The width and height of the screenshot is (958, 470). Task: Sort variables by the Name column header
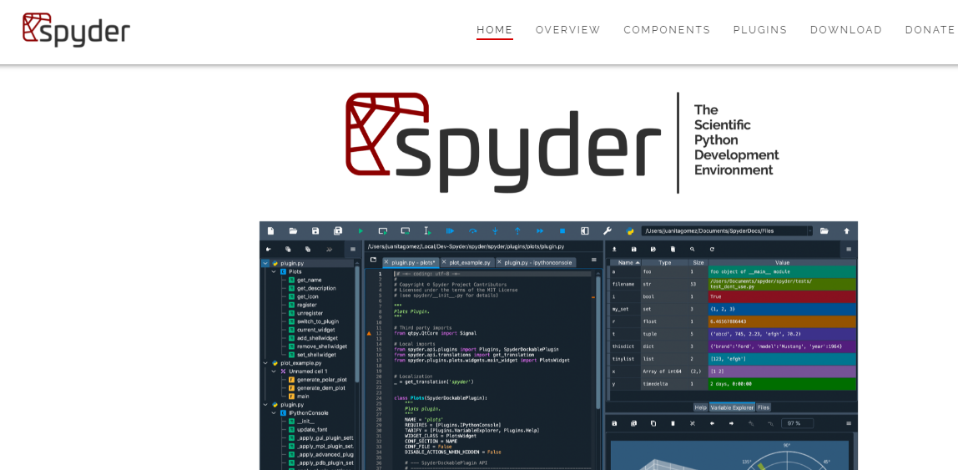coord(625,261)
